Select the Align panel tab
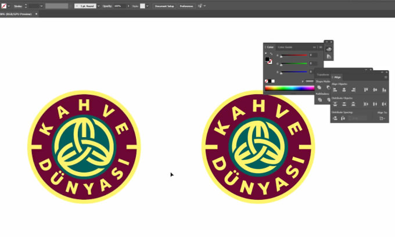This screenshot has height=237, width=395. coord(337,77)
